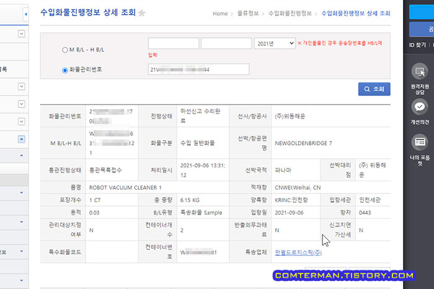Click the 파나마 ship nationality value
Viewport: 434px width, 289px height.
(283, 170)
